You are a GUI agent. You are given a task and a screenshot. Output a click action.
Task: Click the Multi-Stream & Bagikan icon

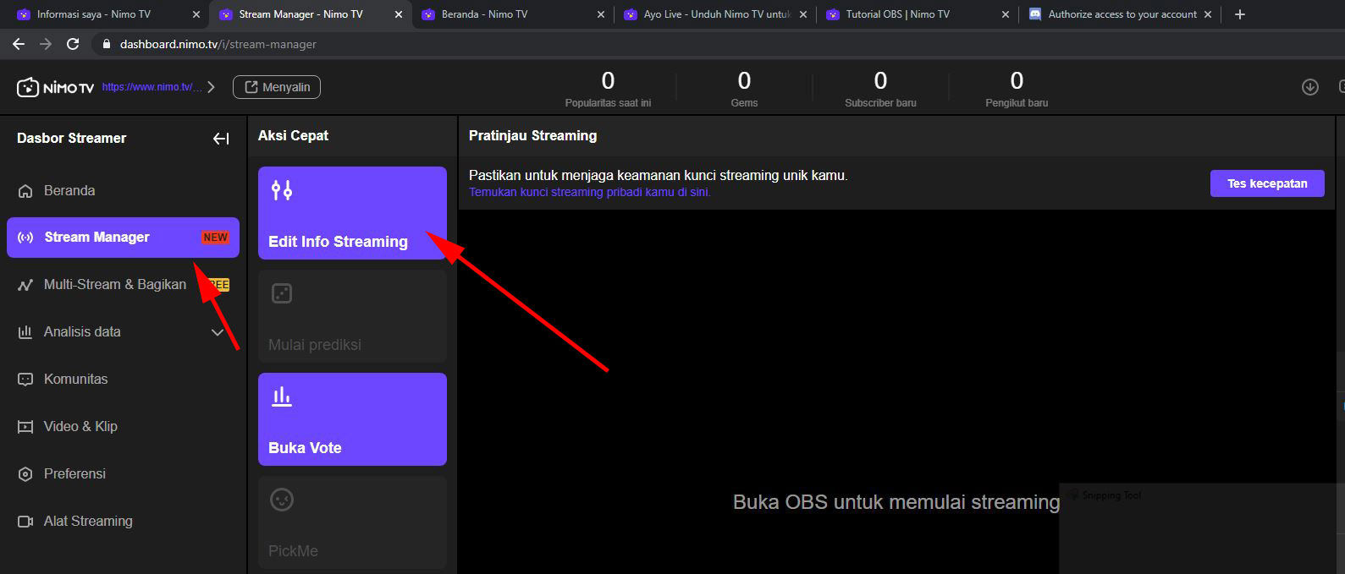25,285
